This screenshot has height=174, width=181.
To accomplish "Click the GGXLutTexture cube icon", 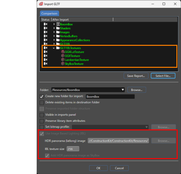I will tap(63, 52).
